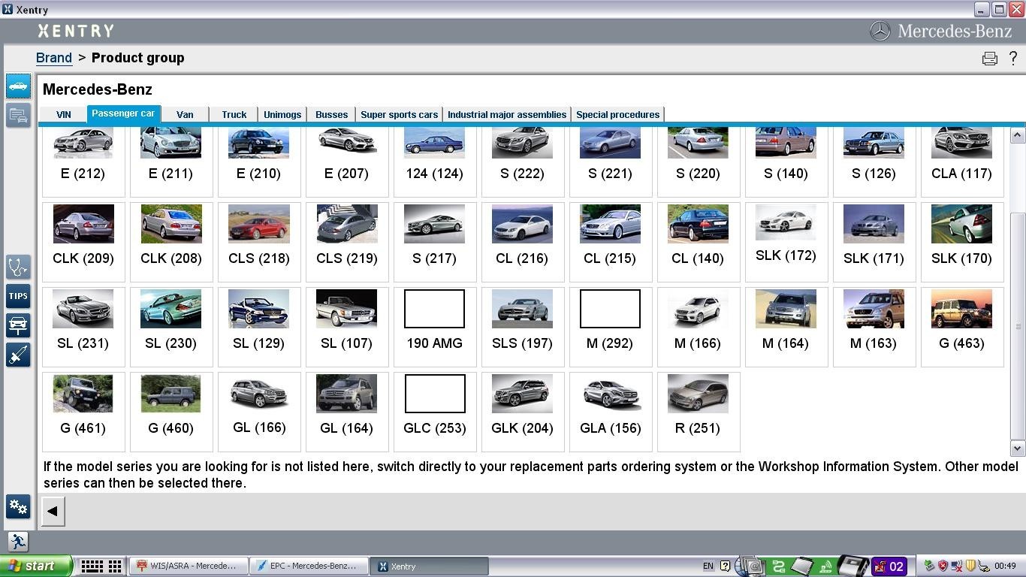Open the settings gears sidebar icon
The width and height of the screenshot is (1026, 577).
(x=18, y=506)
